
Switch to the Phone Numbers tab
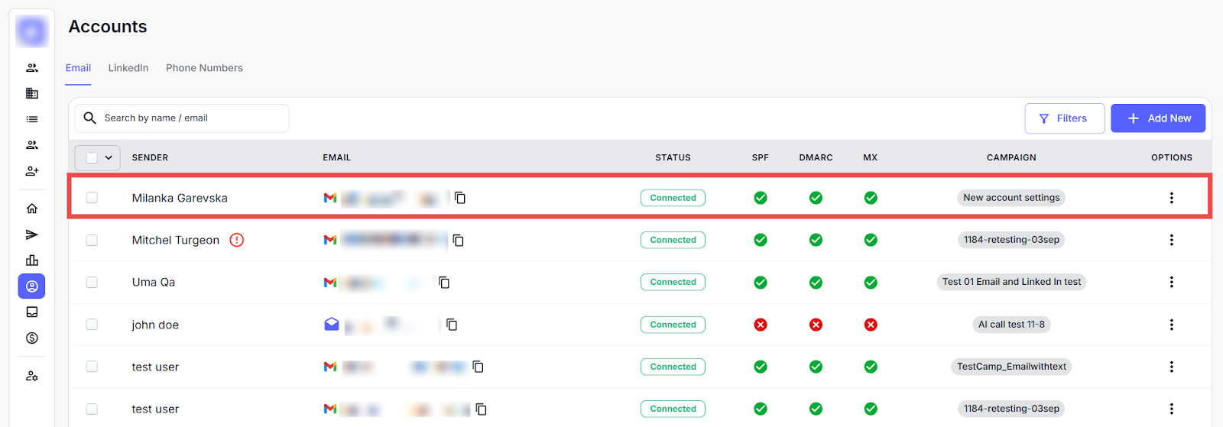[204, 68]
